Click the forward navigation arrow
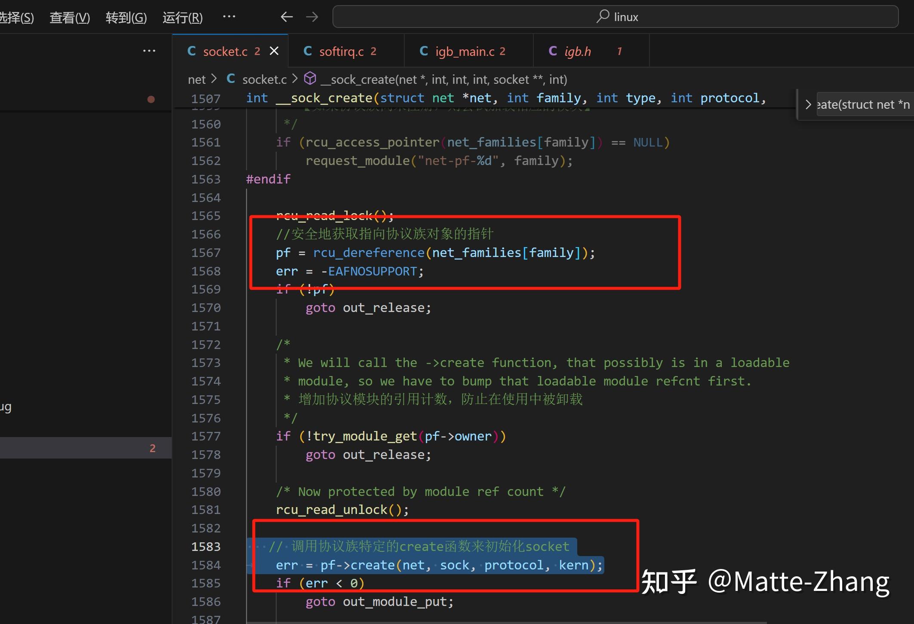914x624 pixels. pos(312,17)
